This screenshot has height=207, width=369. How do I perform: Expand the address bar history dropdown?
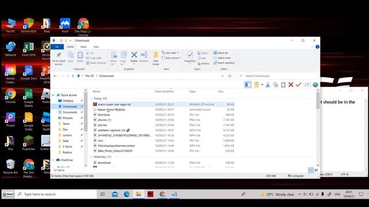(222, 76)
